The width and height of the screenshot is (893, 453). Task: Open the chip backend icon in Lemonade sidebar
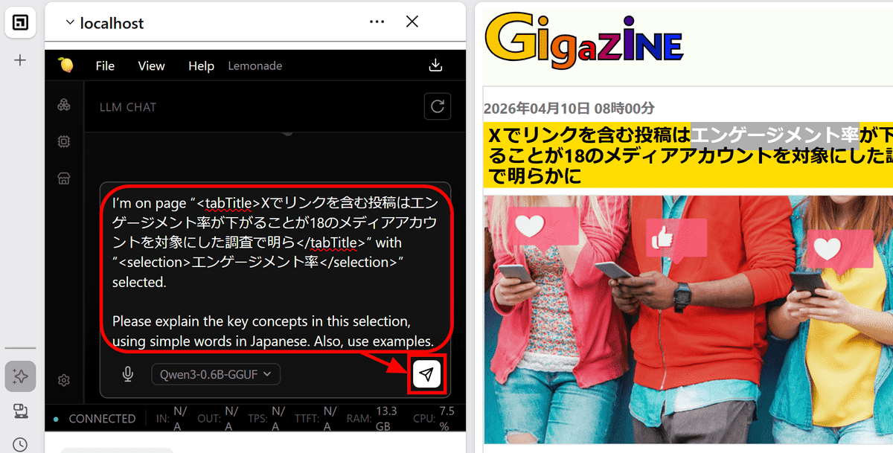64,141
